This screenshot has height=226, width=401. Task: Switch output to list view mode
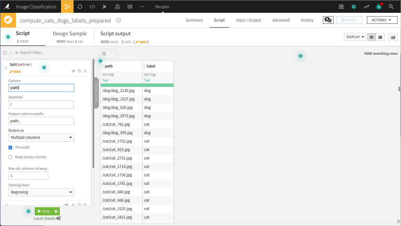click(380, 37)
